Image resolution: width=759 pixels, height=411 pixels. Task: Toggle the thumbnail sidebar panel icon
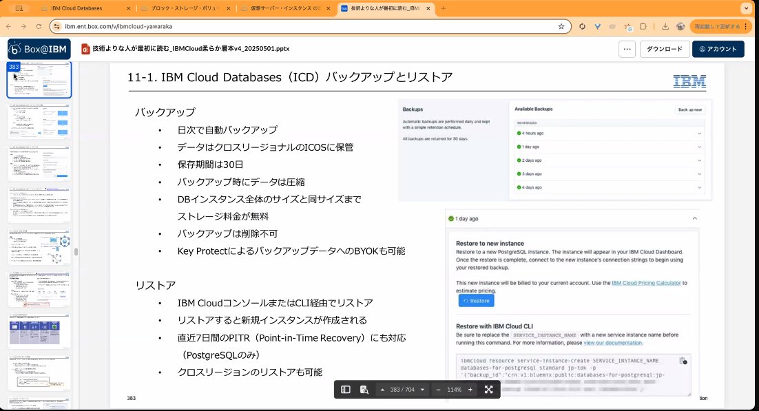[346, 390]
